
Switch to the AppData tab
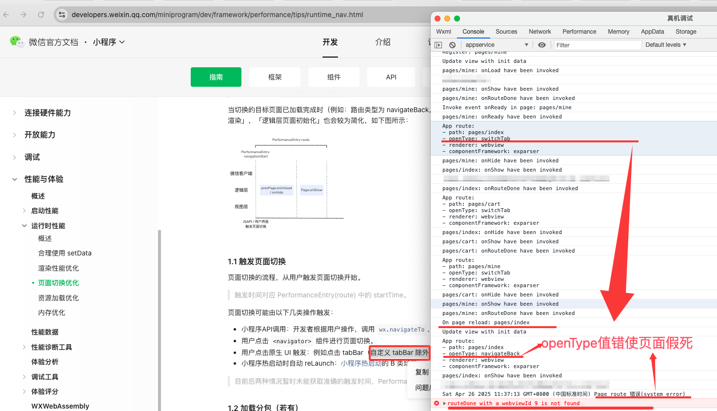(652, 32)
